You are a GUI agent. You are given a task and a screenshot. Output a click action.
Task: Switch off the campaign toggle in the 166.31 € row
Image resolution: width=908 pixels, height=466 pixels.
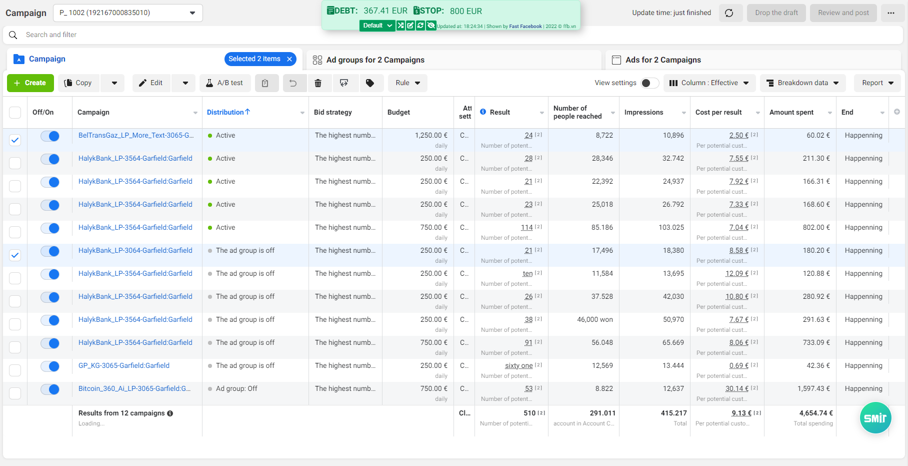coord(50,182)
